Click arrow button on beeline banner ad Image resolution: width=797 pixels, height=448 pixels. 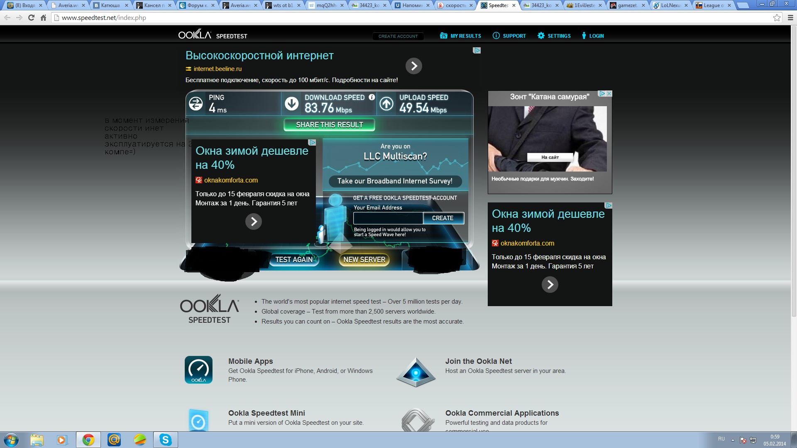[x=414, y=66]
